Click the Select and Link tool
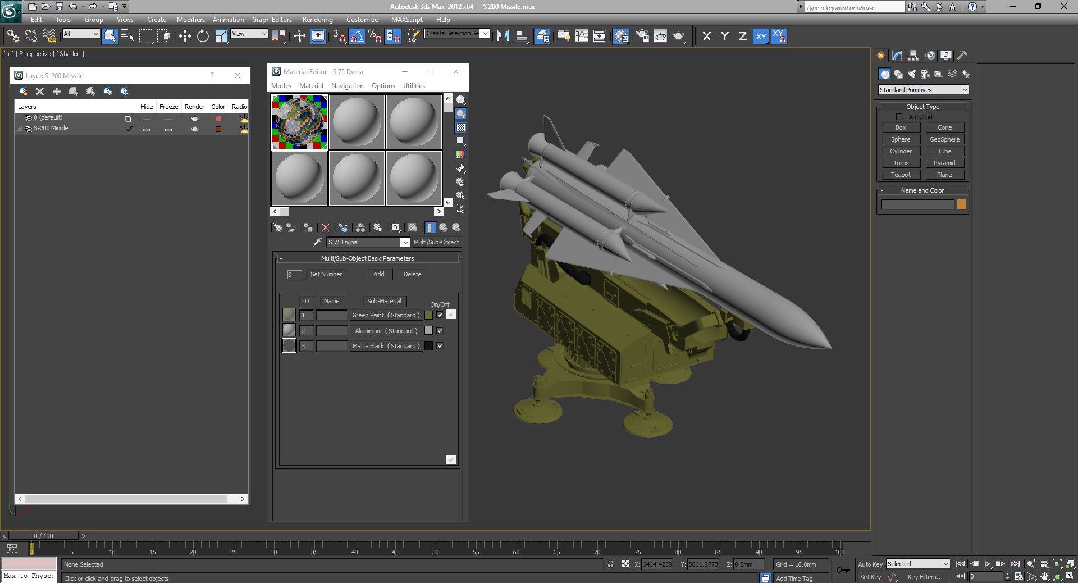The height and width of the screenshot is (583, 1078). pyautogui.click(x=13, y=36)
